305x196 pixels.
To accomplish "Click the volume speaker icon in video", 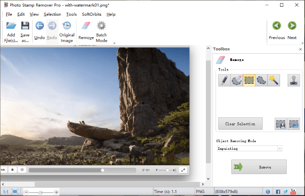I will pos(174,170).
